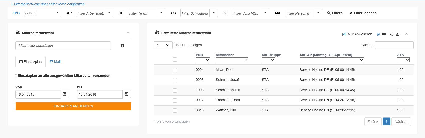Toggle the Nur Anwesende checkbox
Image resolution: width=425 pixels, height=138 pixels.
(x=344, y=34)
